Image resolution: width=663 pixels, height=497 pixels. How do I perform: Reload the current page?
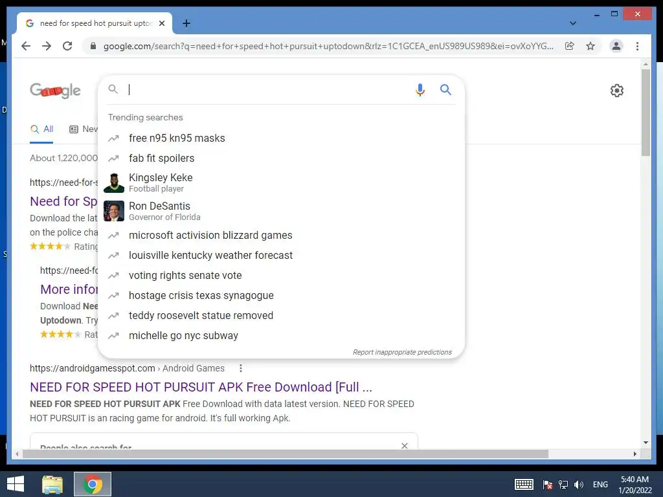(x=67, y=46)
